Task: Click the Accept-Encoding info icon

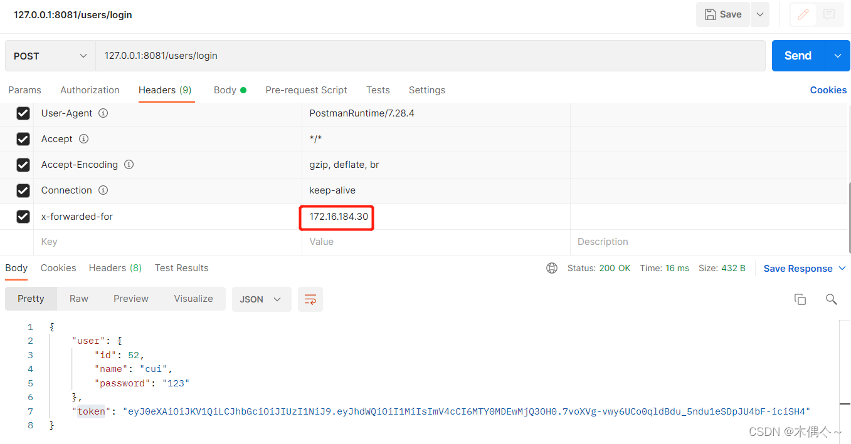Action: [x=129, y=165]
